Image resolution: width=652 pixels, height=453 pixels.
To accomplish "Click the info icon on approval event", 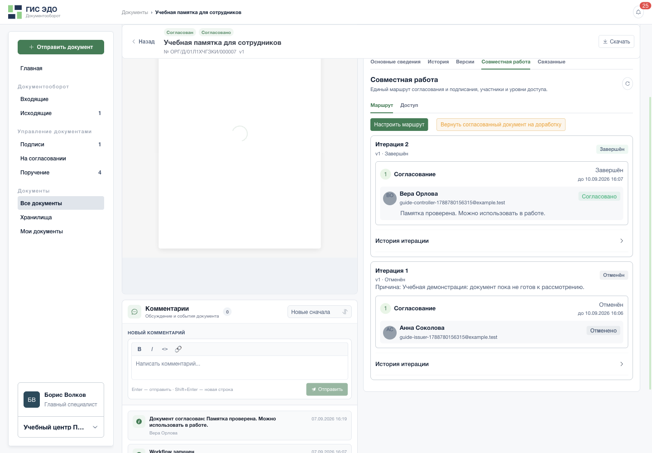I will tap(139, 422).
